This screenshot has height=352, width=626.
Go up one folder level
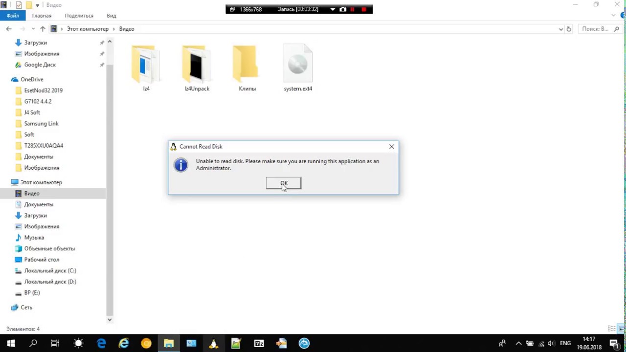click(43, 29)
